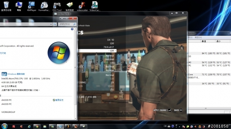Click the 56 °C (132 °F) value in row #1
This screenshot has height=129, width=231.
(209, 66)
